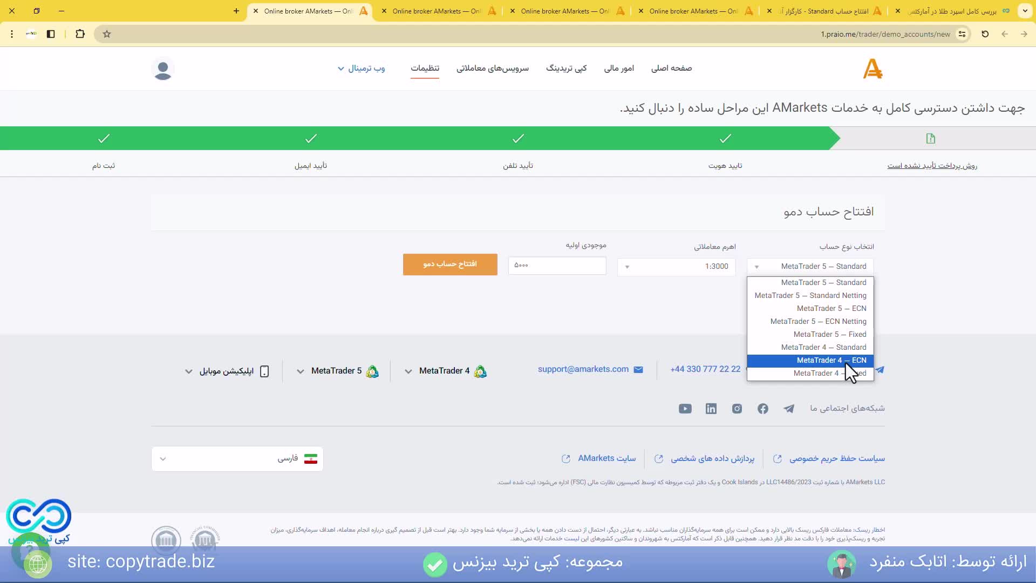Open the فارسی language selector
The height and width of the screenshot is (583, 1036).
(x=237, y=458)
